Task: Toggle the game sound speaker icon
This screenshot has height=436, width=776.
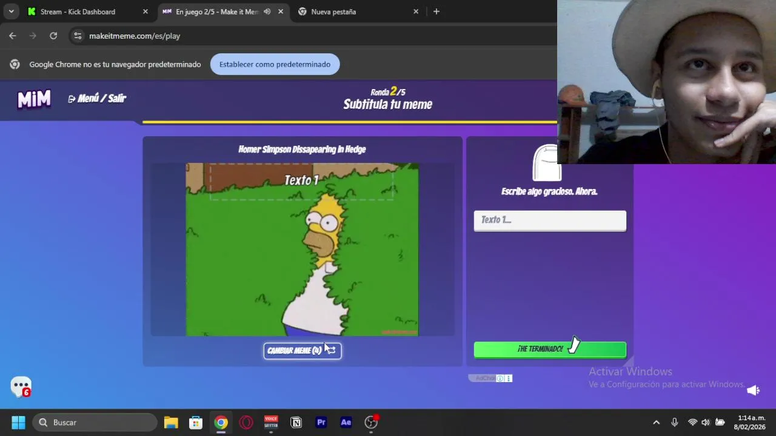Action: coord(754,391)
